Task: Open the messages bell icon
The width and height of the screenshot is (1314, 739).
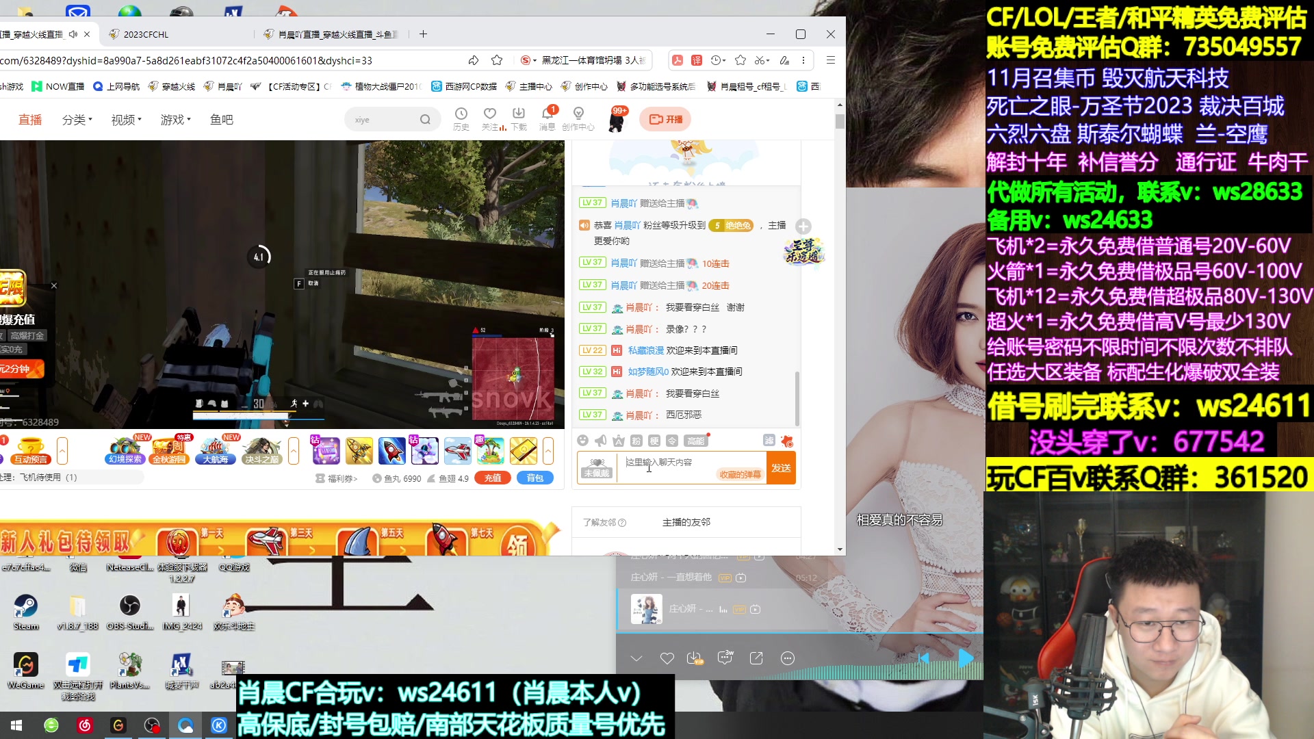Action: pos(547,114)
